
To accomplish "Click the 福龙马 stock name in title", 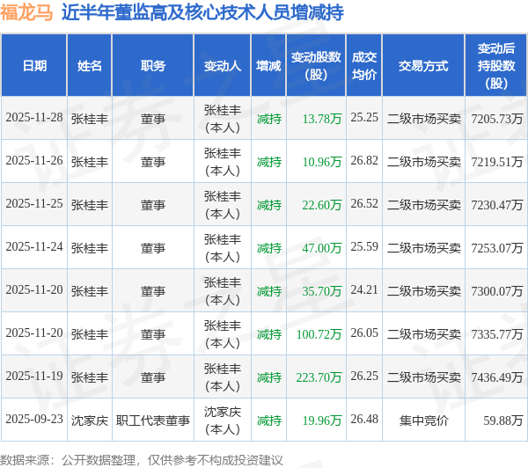I will (x=26, y=13).
